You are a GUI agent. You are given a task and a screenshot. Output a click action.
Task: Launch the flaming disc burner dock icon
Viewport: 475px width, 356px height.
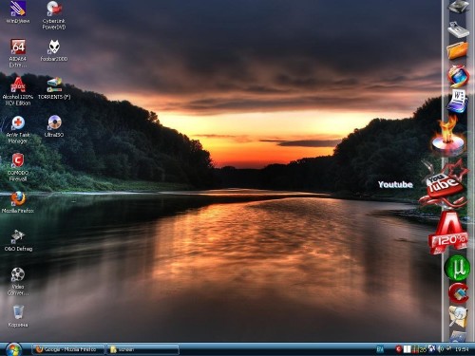click(448, 137)
